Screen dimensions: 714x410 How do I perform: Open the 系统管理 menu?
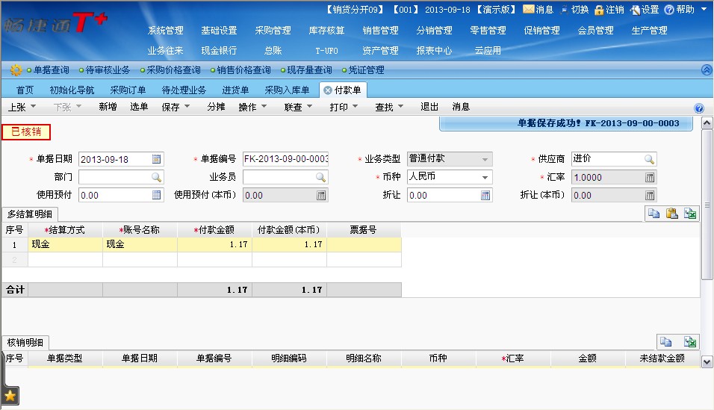coord(165,31)
